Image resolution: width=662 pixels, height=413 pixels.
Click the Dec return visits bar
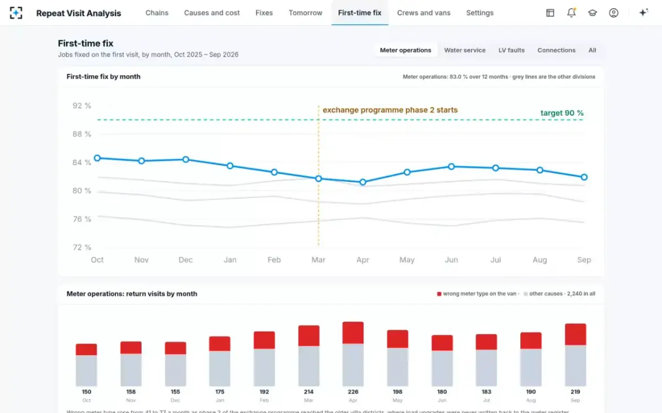pos(175,364)
